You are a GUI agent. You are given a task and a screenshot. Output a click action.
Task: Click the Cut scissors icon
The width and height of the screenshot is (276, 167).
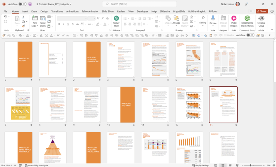coord(23,17)
